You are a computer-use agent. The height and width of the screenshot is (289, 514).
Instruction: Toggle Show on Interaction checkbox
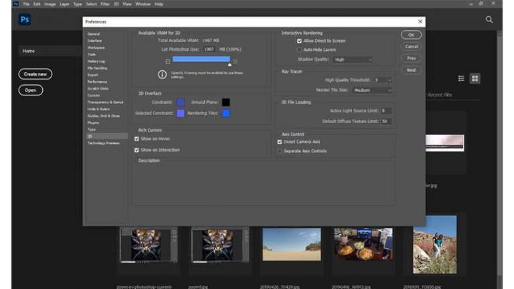pyautogui.click(x=137, y=150)
